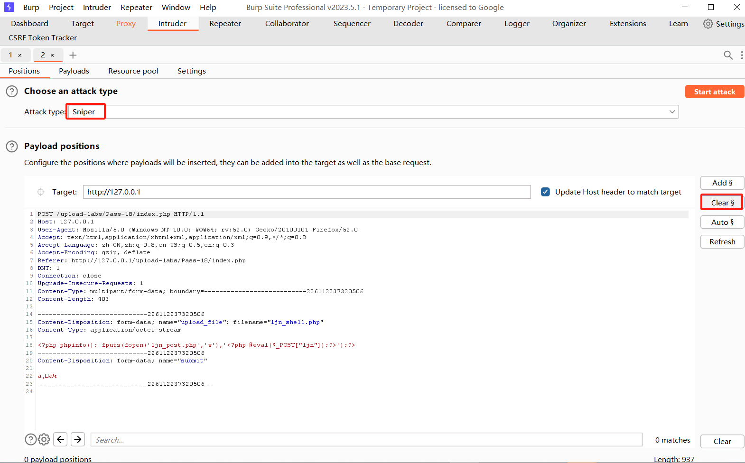This screenshot has width=745, height=463.
Task: Switch to the Payloads sub-tab
Action: [74, 71]
